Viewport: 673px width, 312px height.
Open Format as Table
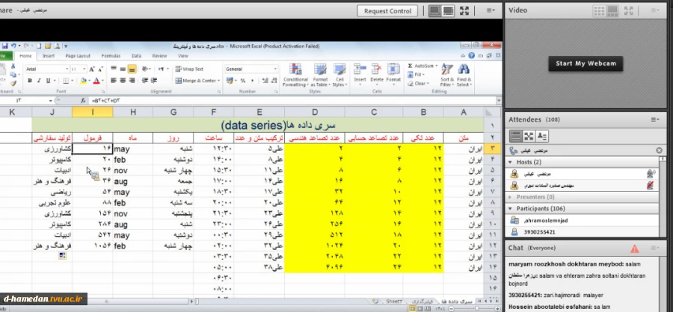pos(320,75)
